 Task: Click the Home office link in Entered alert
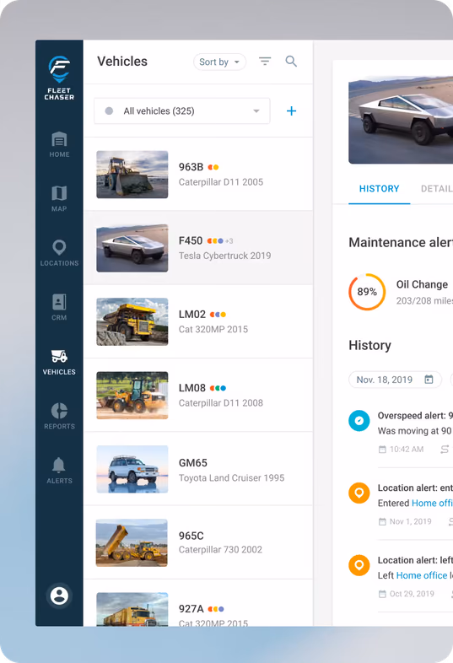point(432,503)
